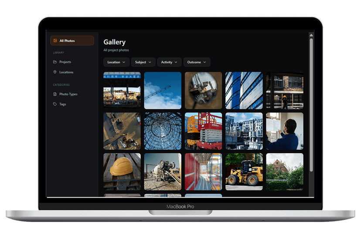Open the red scissor lift photo
Viewport: 361px width, 229px height.
tap(203, 131)
